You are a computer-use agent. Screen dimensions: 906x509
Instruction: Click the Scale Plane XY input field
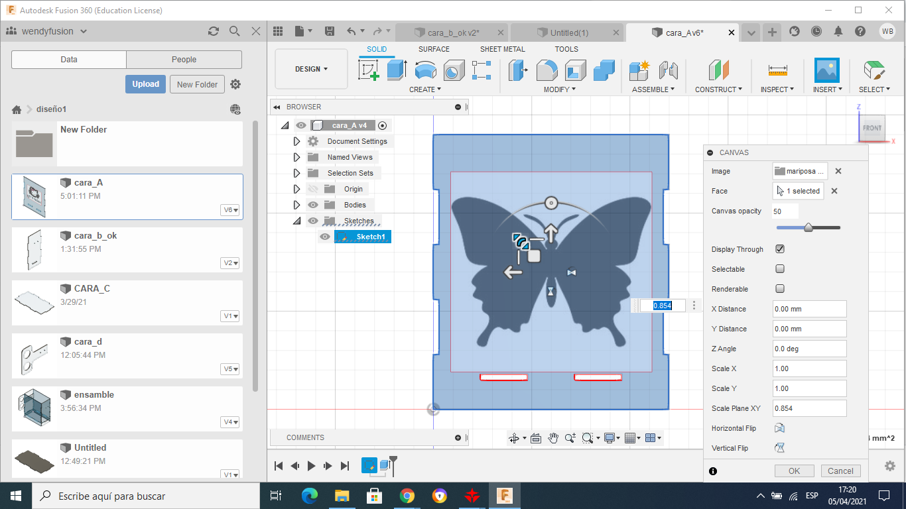click(x=809, y=408)
